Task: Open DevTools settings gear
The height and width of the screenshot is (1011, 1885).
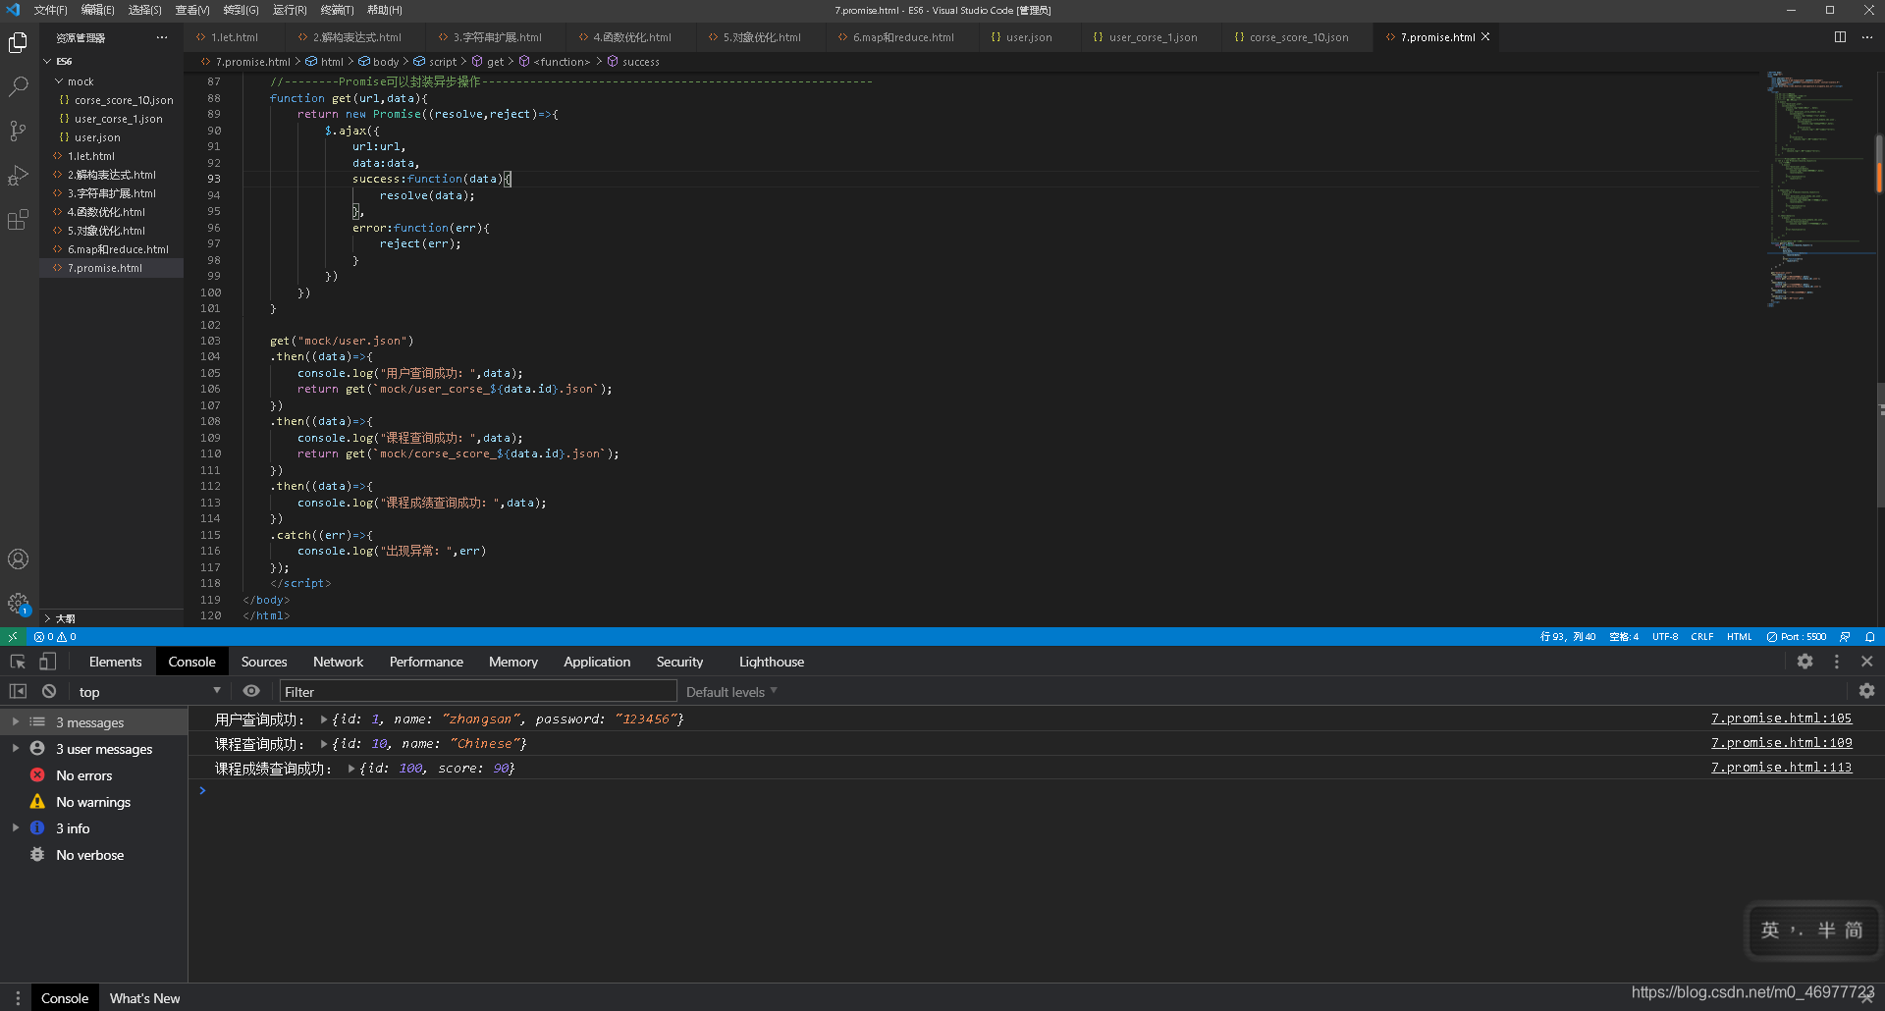Action: [x=1804, y=662]
